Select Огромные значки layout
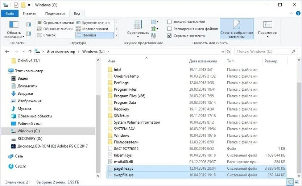 (55, 22)
